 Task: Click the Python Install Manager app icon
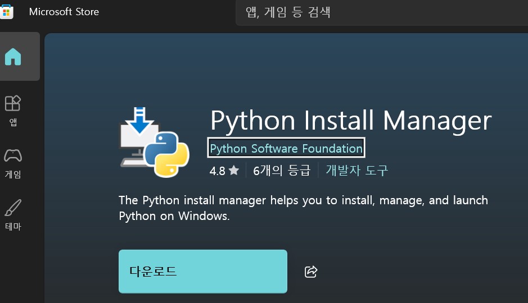[x=155, y=142]
